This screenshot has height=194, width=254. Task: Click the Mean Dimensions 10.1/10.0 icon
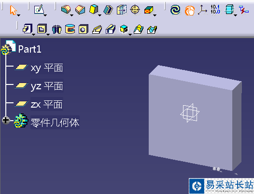pos(215,9)
